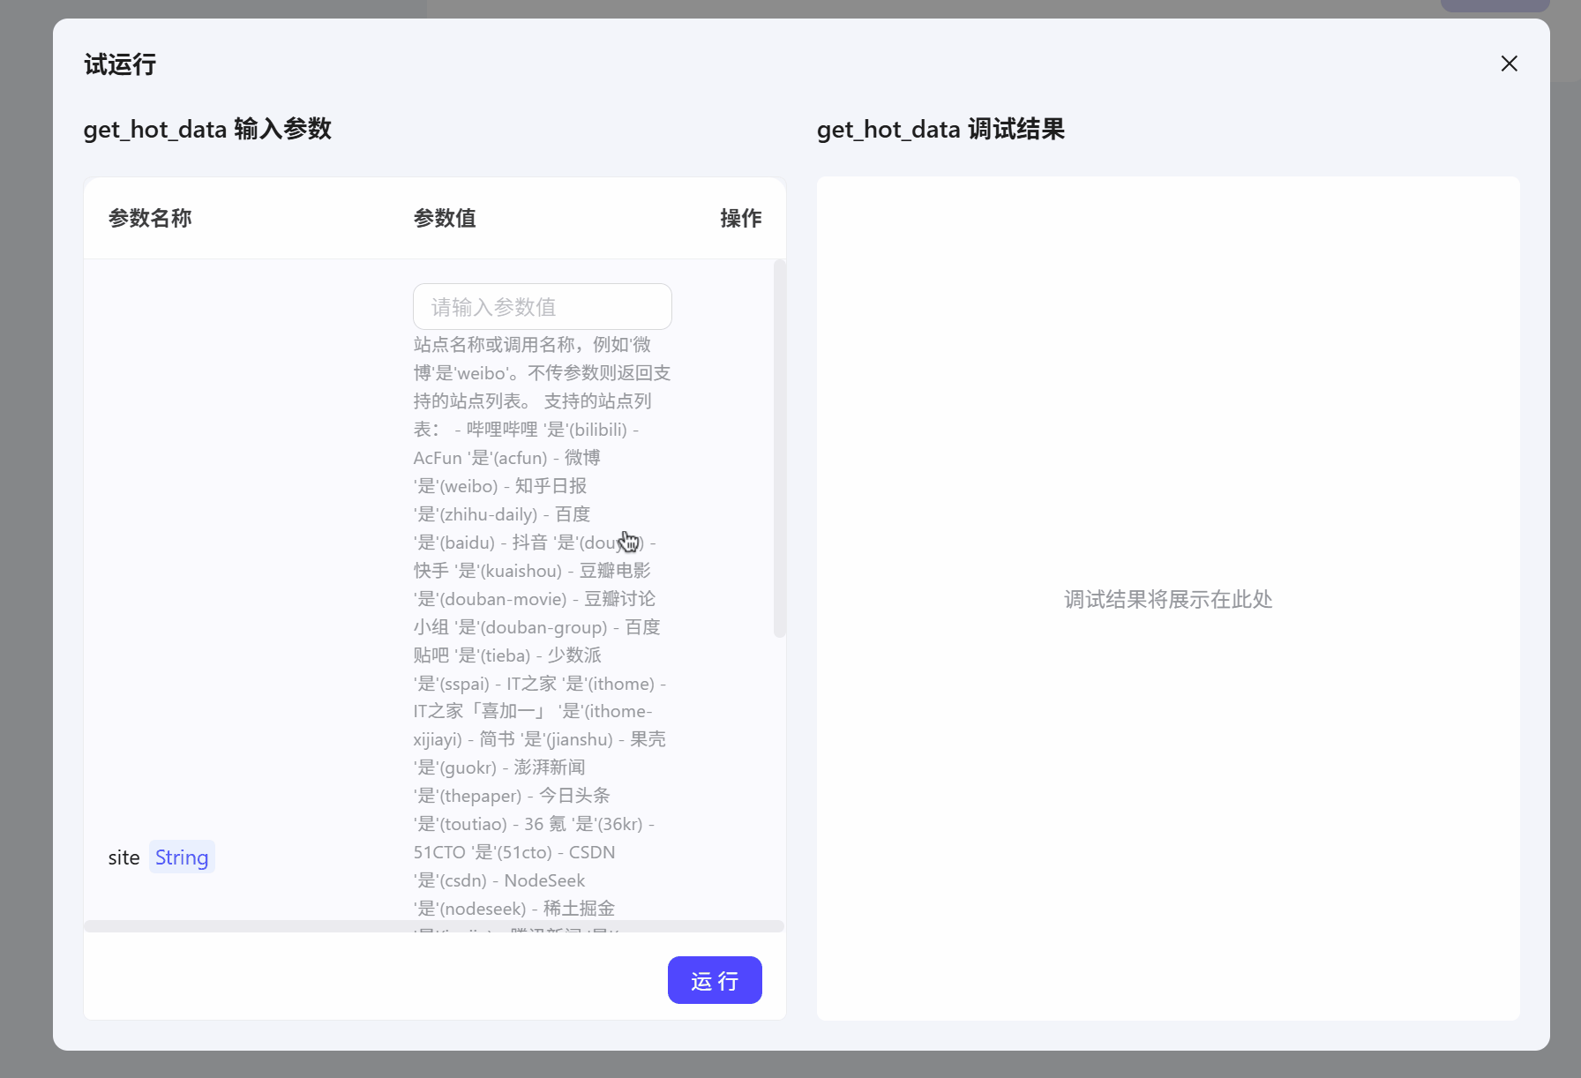Click the 运行 button to run debug
This screenshot has width=1581, height=1078.
pyautogui.click(x=715, y=980)
